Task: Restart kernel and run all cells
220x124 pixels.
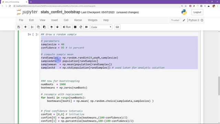Action: (86, 27)
